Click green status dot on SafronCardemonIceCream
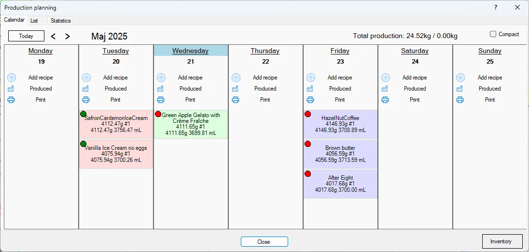 [84, 114]
